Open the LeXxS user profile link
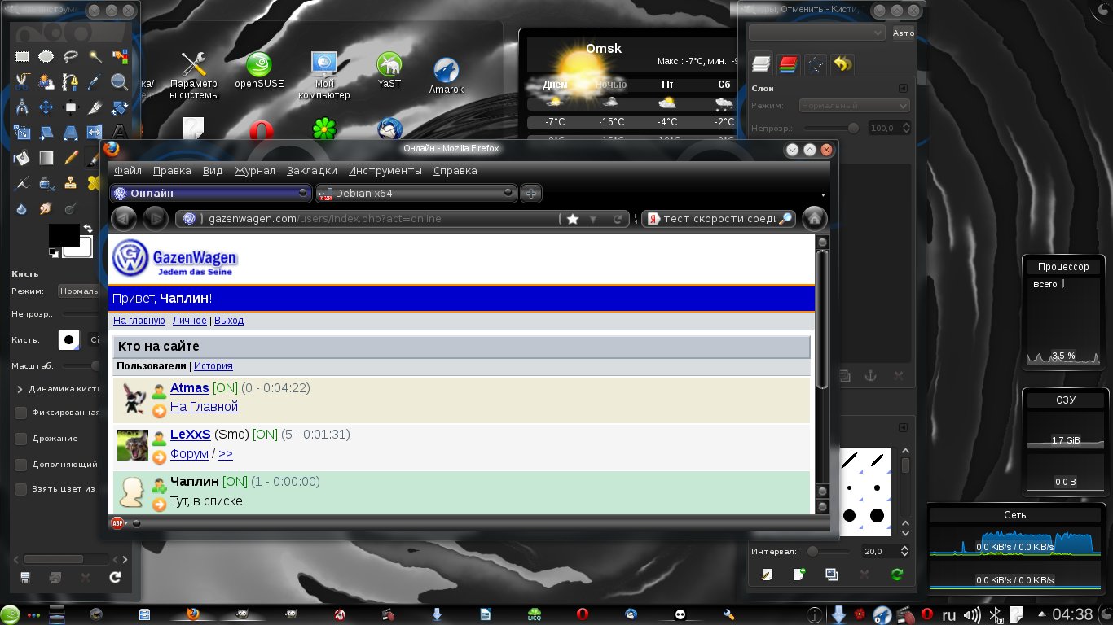This screenshot has height=625, width=1113. pyautogui.click(x=191, y=435)
